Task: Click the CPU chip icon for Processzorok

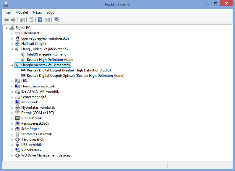Action: pyautogui.click(x=17, y=118)
